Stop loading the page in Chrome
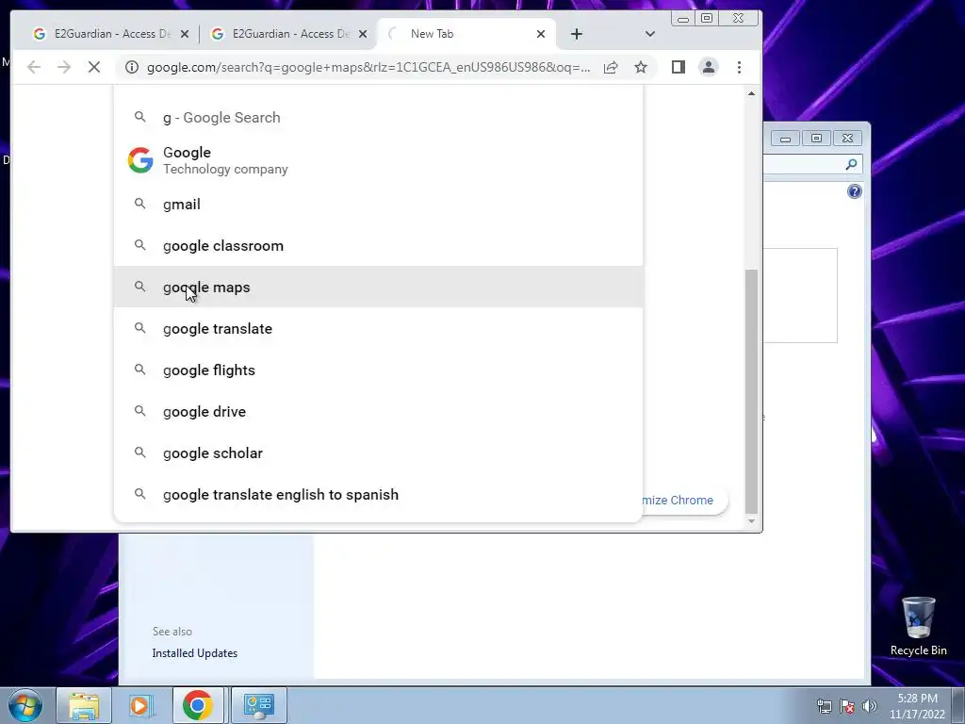The width and height of the screenshot is (965, 724). coord(94,67)
